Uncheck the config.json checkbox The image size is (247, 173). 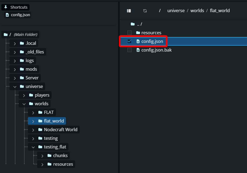tap(129, 41)
